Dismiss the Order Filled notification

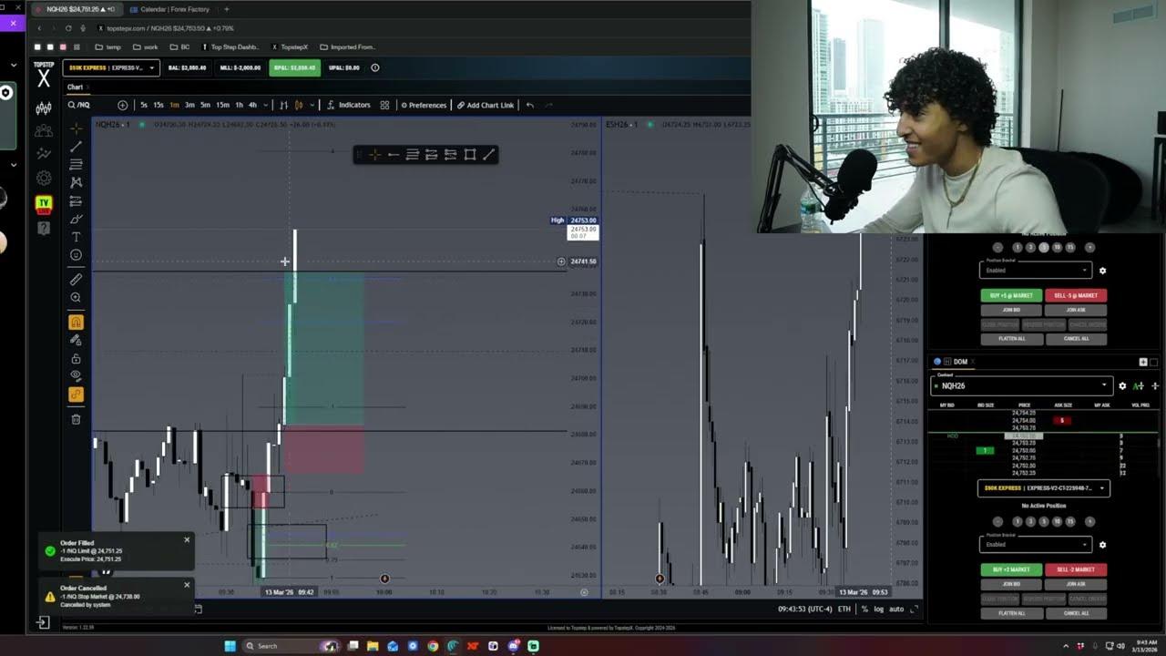pos(187,539)
